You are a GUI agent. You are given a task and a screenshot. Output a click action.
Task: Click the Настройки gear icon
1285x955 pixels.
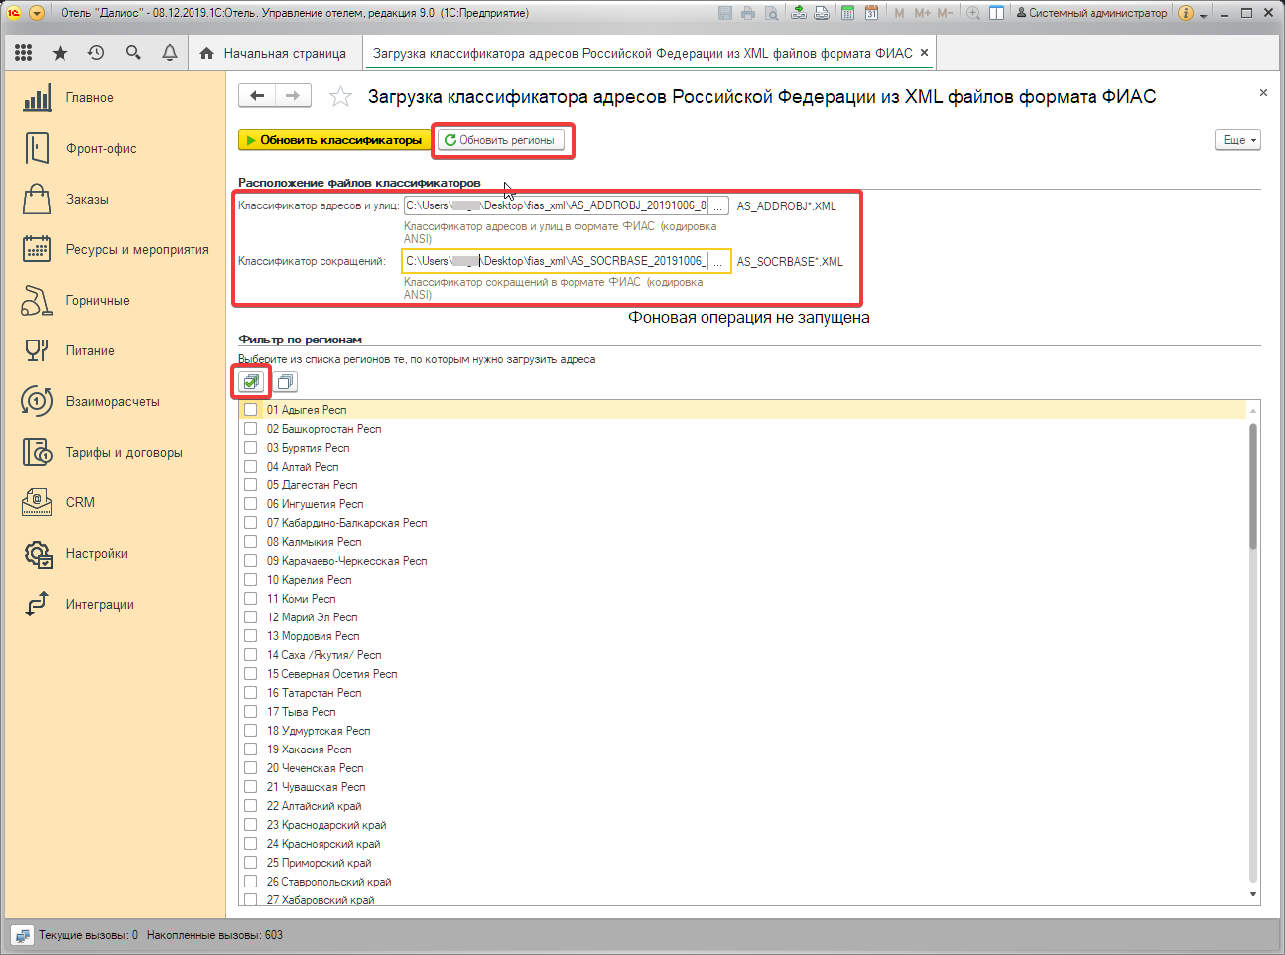[x=38, y=554]
